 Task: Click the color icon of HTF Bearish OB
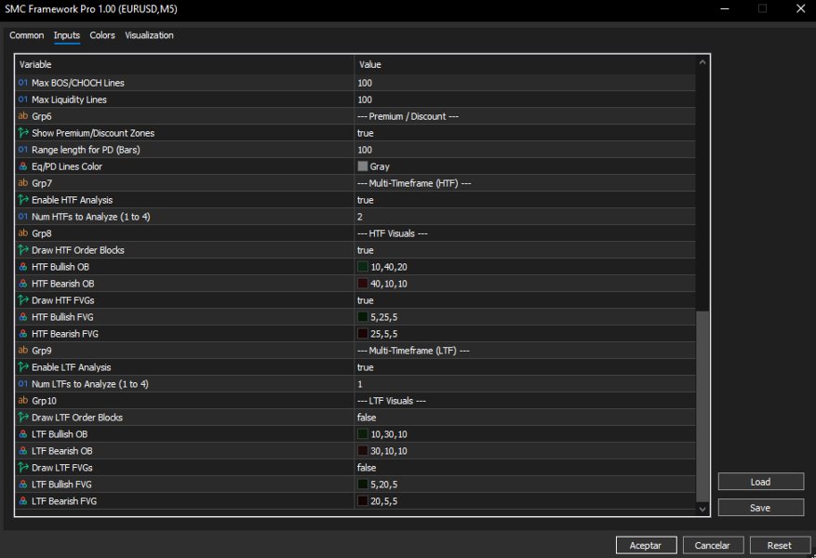[x=23, y=284]
